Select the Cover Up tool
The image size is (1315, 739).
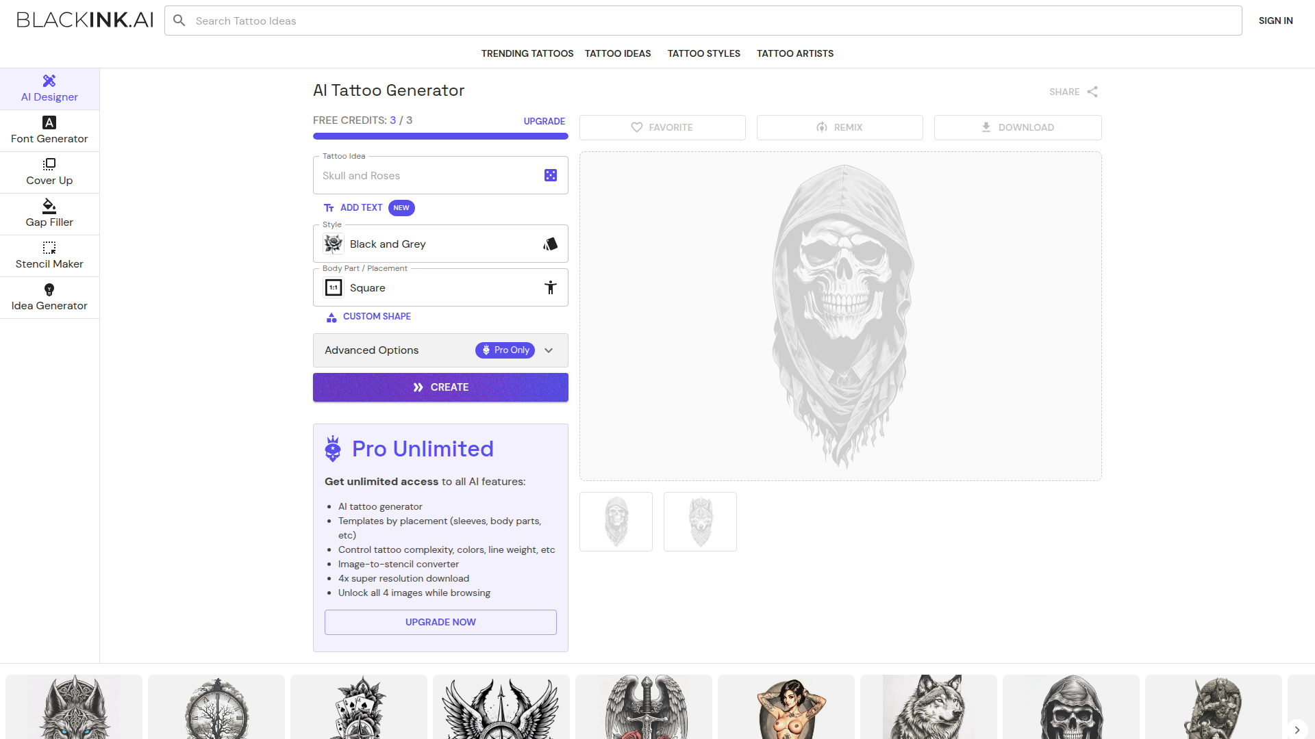[49, 172]
